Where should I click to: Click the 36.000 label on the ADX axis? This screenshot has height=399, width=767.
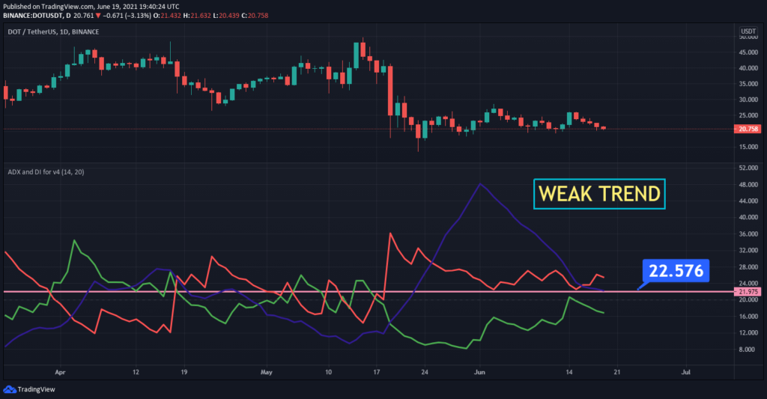pos(748,234)
